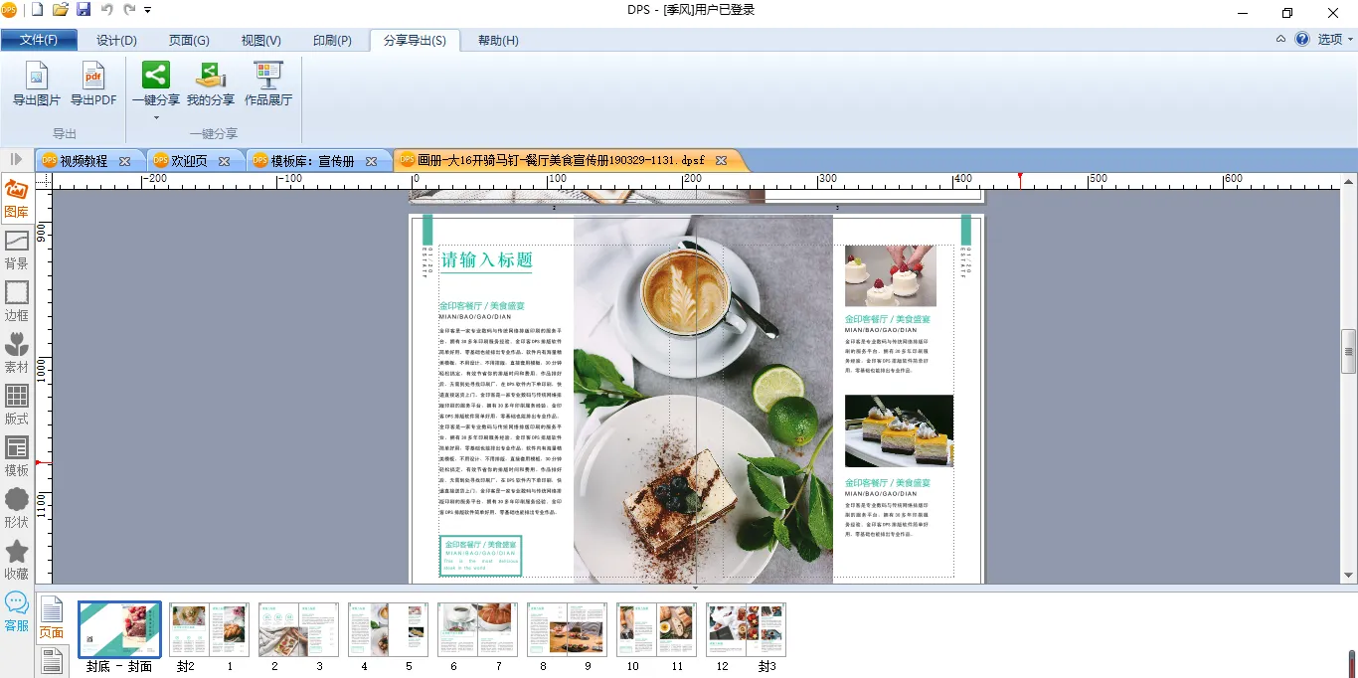Switch to the Design (设计) ribbon tab
Viewport: 1358px width, 678px height.
click(x=116, y=41)
